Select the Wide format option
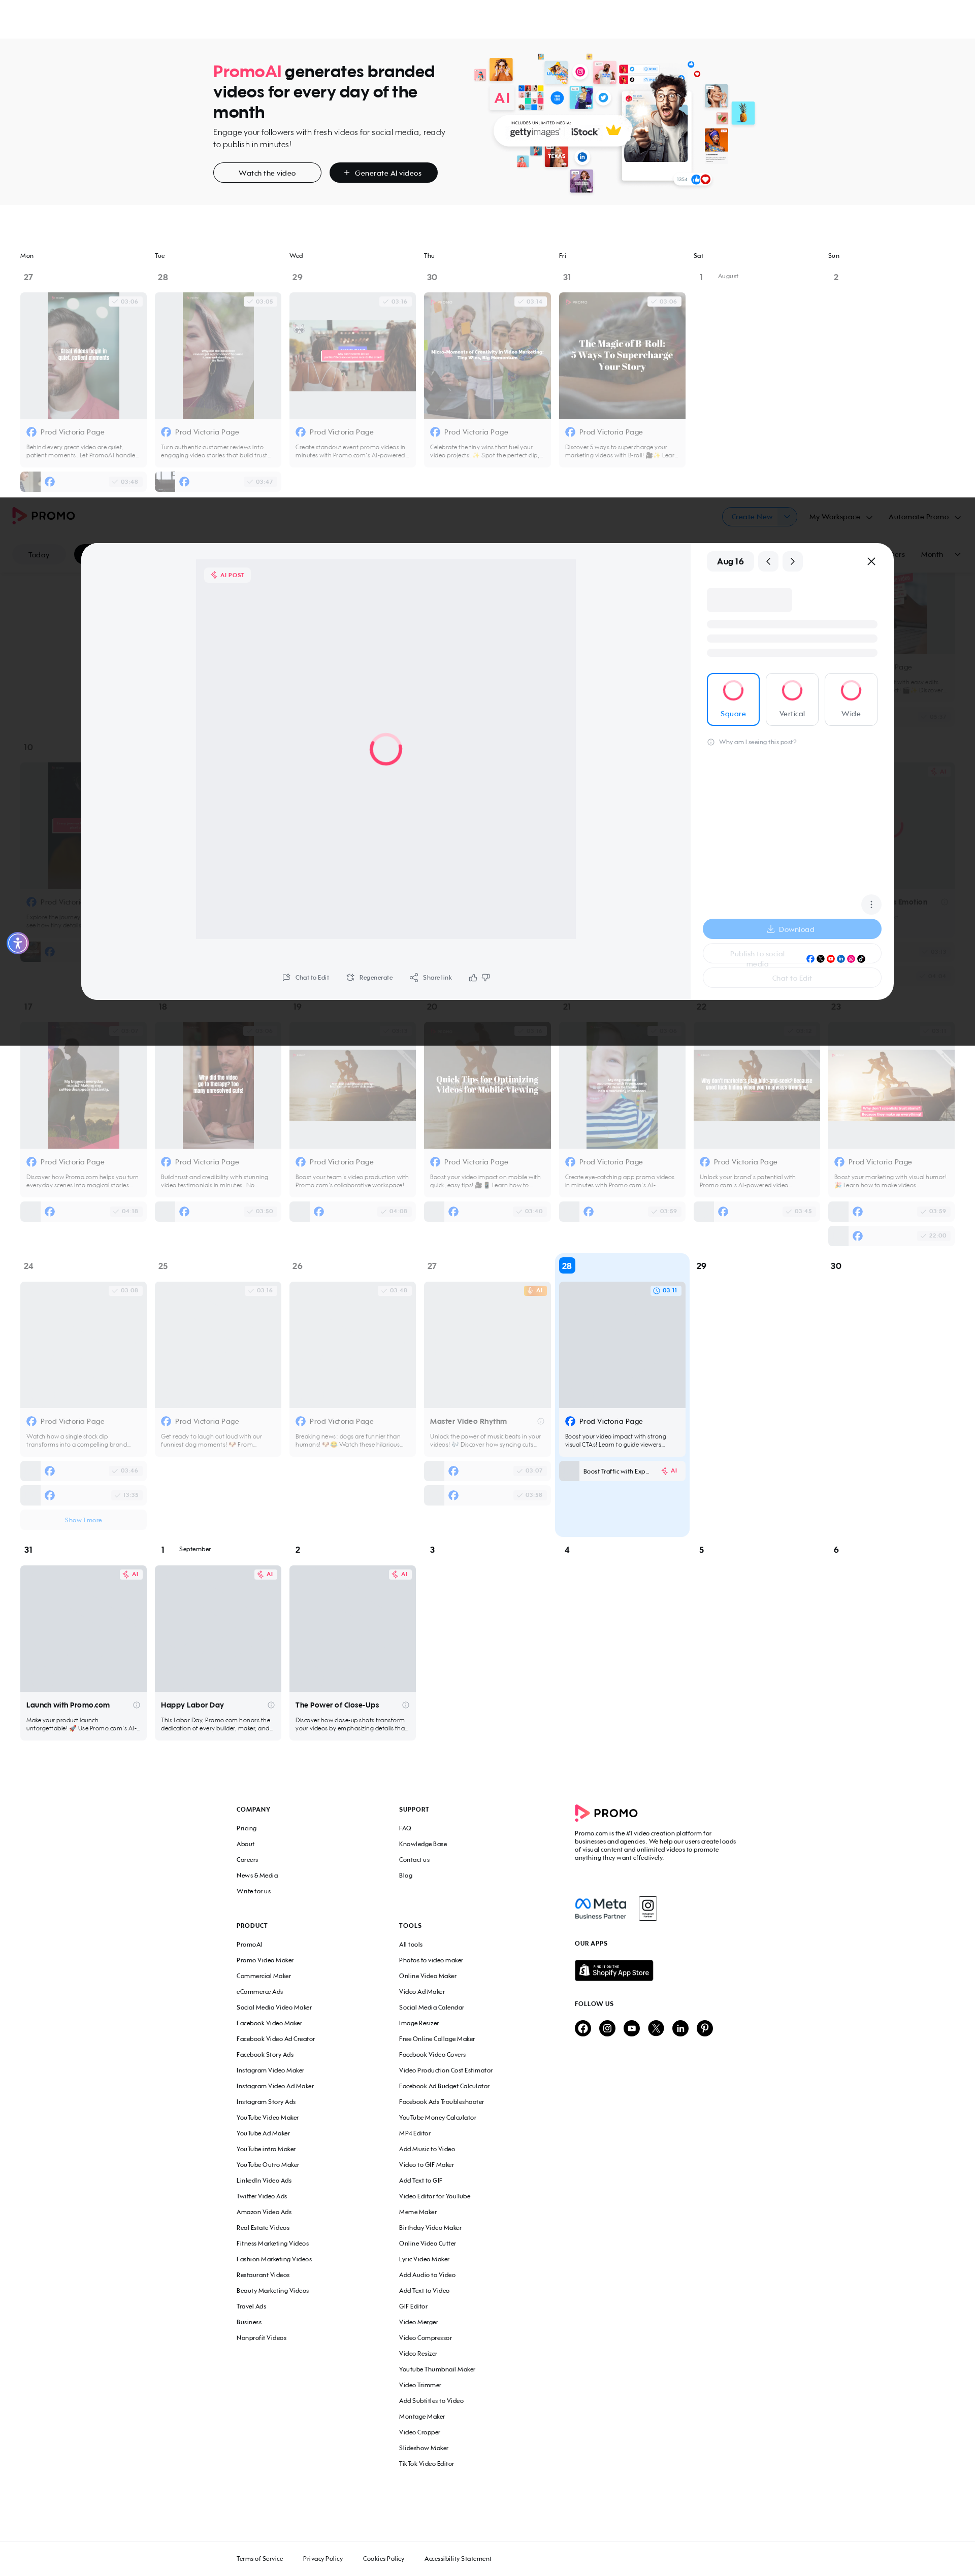 click(851, 699)
